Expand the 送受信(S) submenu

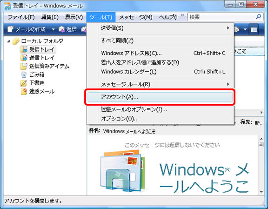(160, 28)
